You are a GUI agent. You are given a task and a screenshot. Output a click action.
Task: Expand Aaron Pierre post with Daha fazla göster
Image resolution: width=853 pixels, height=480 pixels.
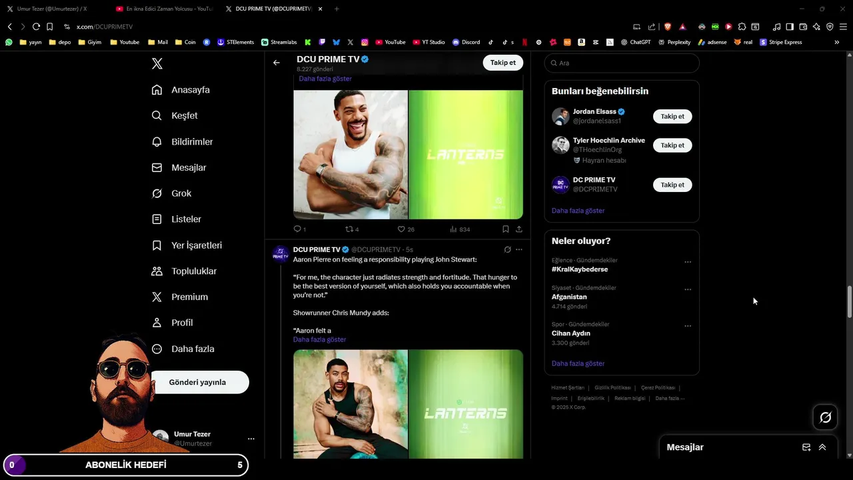pyautogui.click(x=319, y=340)
